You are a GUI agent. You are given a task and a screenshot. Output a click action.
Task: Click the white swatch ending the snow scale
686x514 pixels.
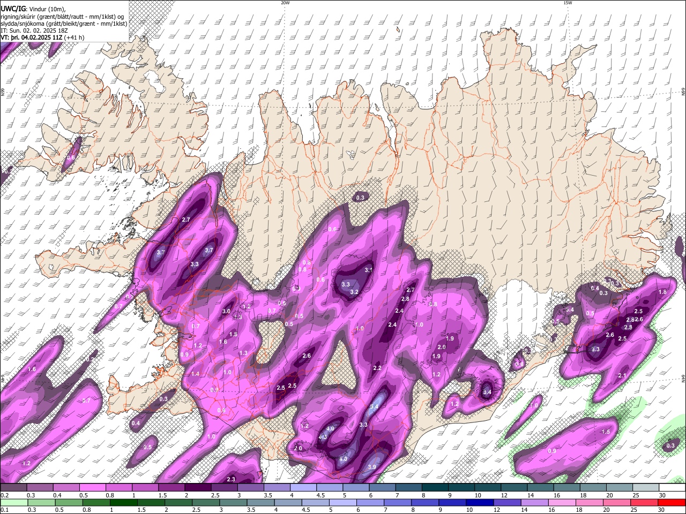click(x=672, y=488)
